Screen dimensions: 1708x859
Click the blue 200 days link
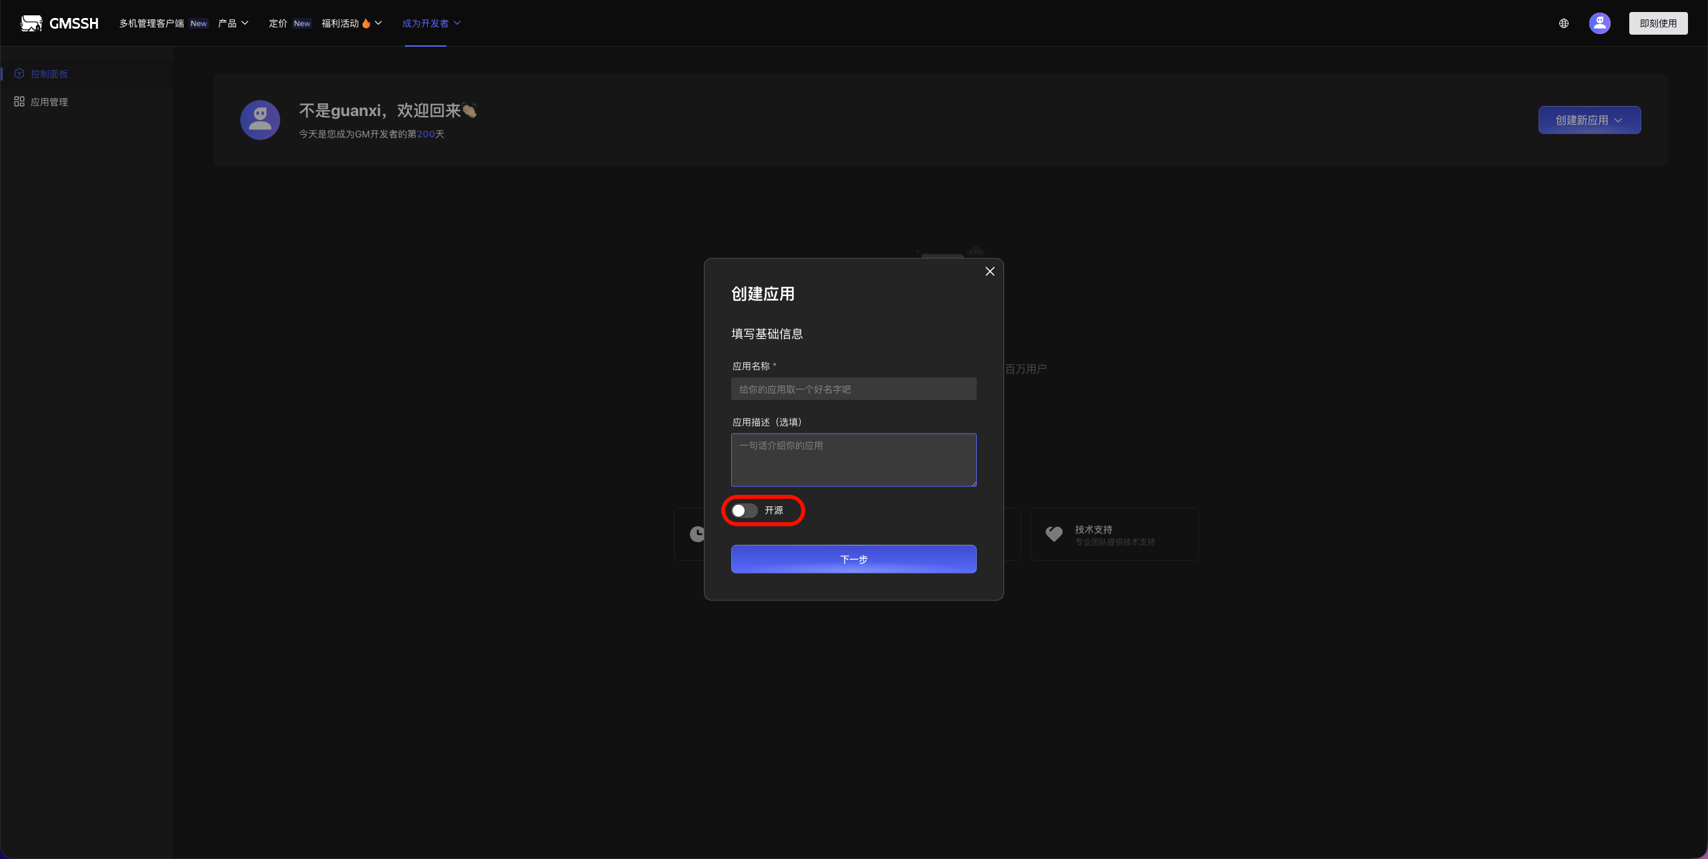pos(425,133)
